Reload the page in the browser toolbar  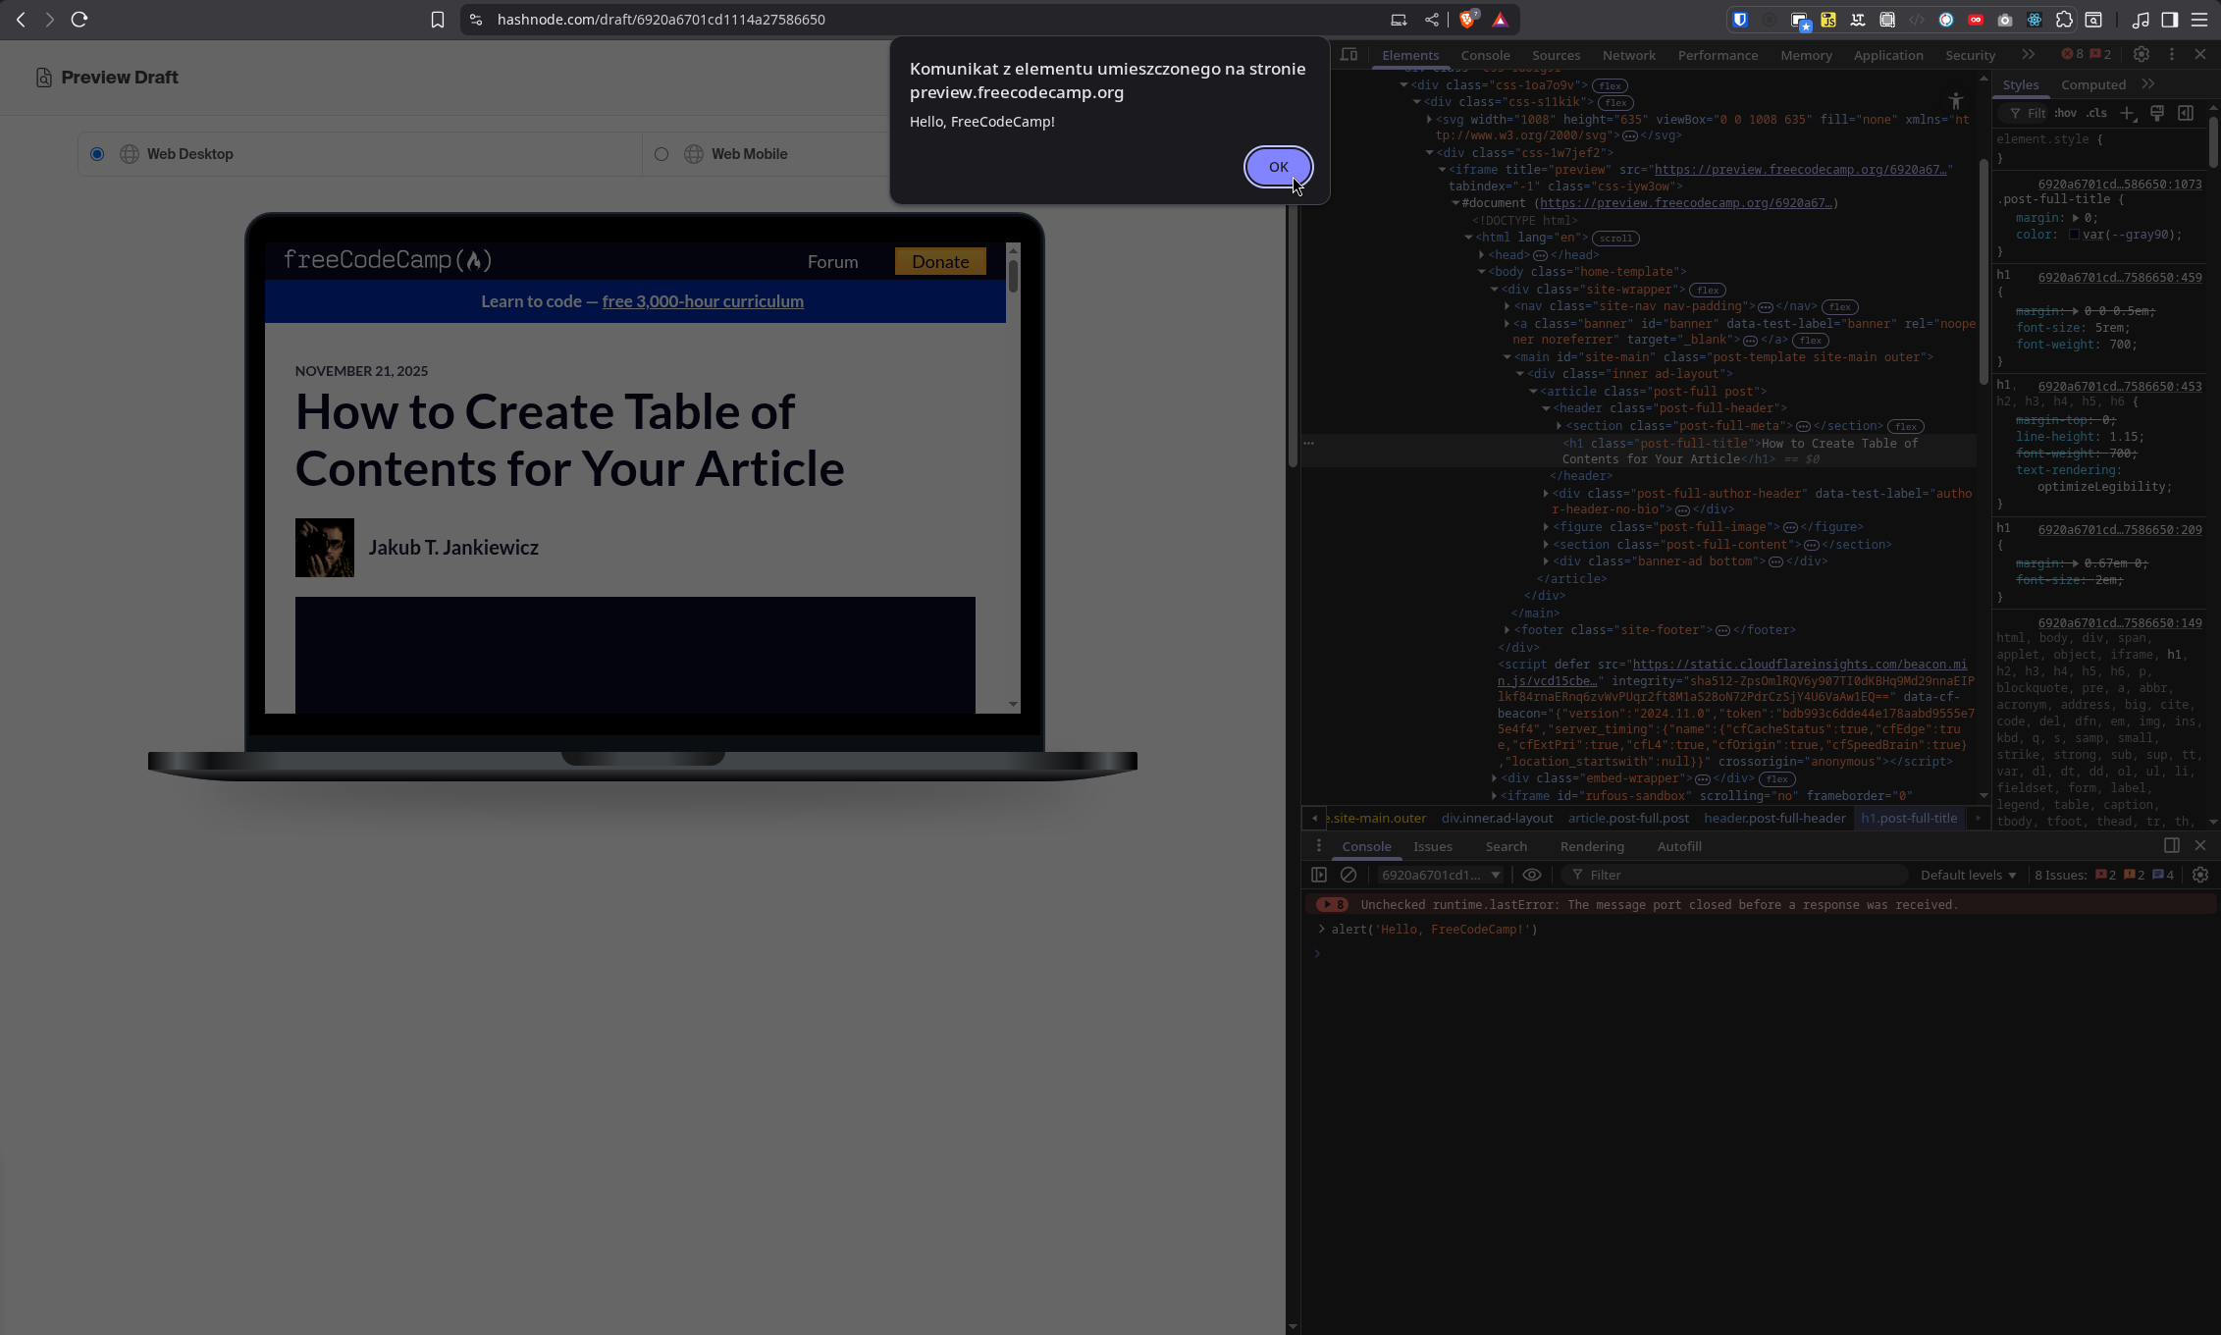pyautogui.click(x=79, y=20)
